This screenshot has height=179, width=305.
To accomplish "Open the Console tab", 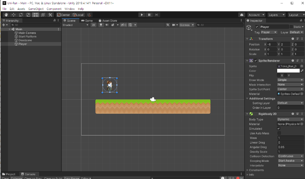I will click(x=28, y=174).
